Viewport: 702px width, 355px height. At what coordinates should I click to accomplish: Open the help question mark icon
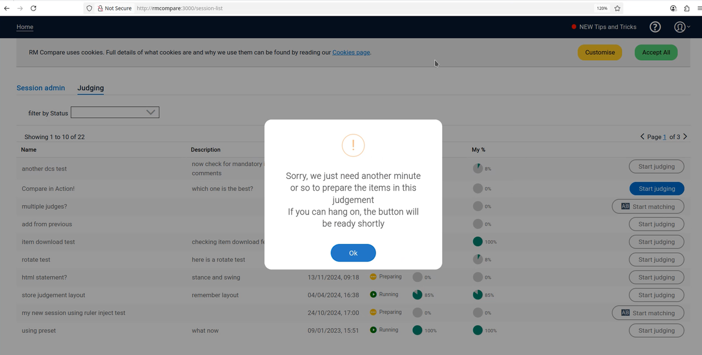[x=656, y=27]
